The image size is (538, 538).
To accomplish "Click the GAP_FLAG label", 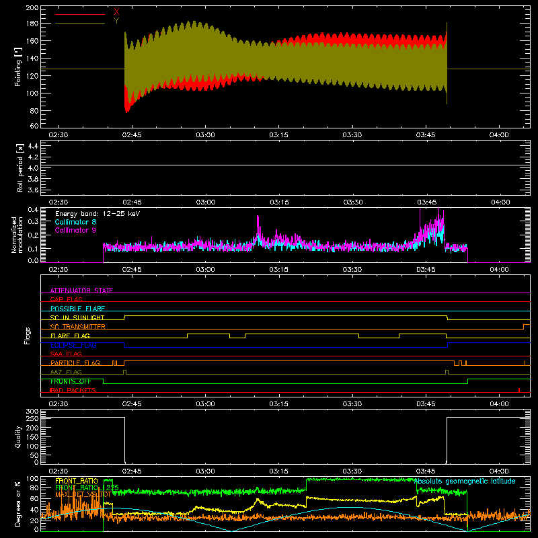I will [x=66, y=299].
